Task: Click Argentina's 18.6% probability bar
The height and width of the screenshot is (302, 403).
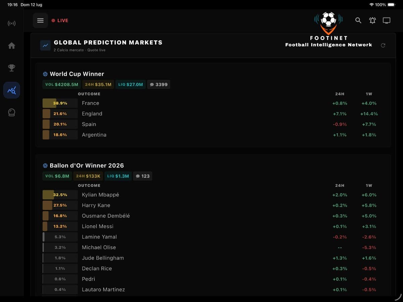Action: click(60, 135)
